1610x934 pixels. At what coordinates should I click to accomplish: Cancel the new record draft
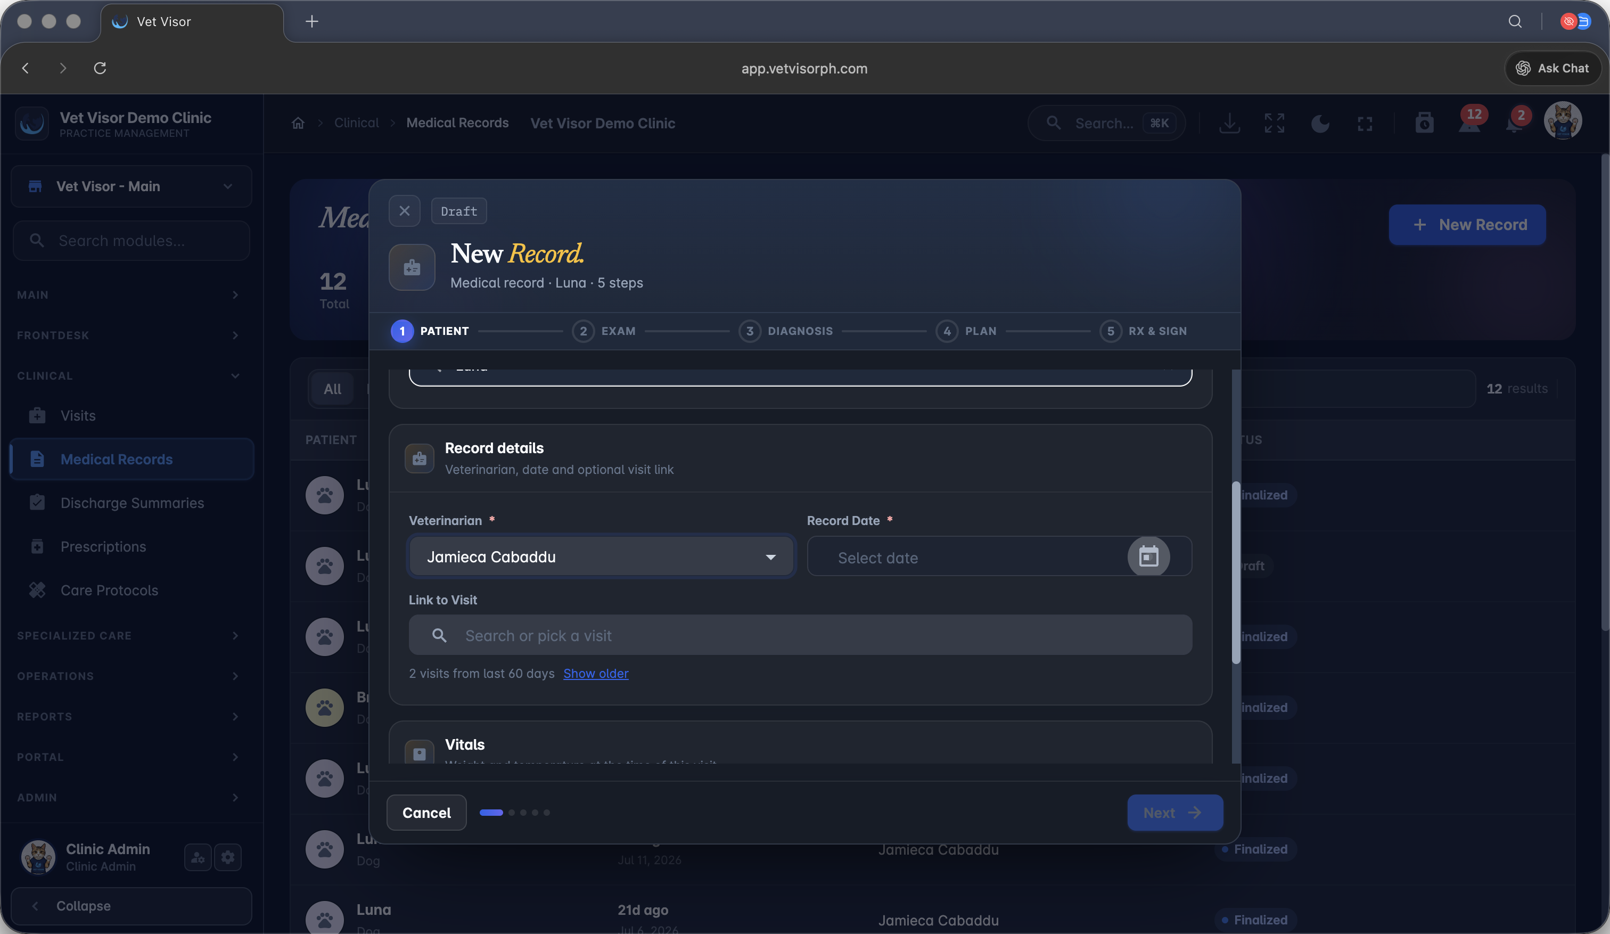pos(426,813)
